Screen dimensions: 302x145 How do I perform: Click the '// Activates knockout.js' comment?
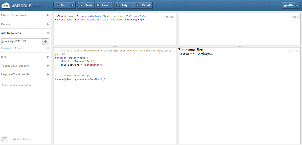coord(72,76)
